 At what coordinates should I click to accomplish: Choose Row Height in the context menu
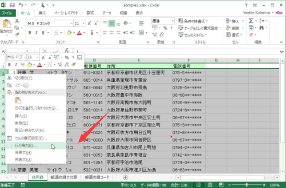point(36,145)
